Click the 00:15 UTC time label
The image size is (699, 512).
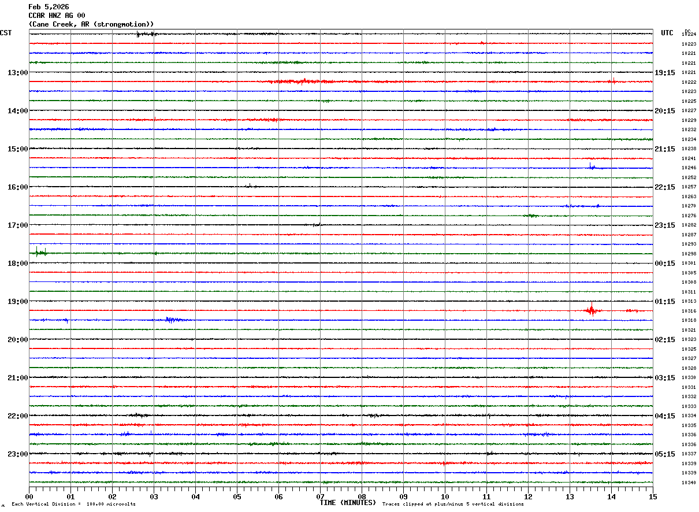664,264
